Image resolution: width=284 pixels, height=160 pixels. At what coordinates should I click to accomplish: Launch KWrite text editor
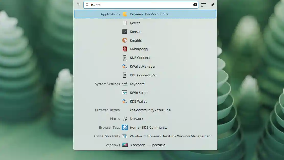[x=135, y=23]
